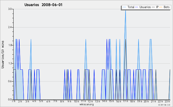The image size is (173, 107).
Task: Click the 0.0 y-axis value
Action: tap(10, 99)
